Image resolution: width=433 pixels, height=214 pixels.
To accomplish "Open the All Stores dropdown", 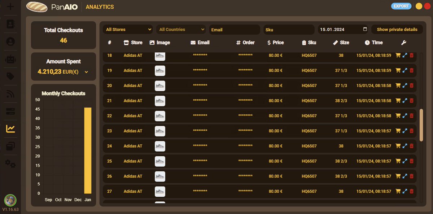I will pos(127,29).
